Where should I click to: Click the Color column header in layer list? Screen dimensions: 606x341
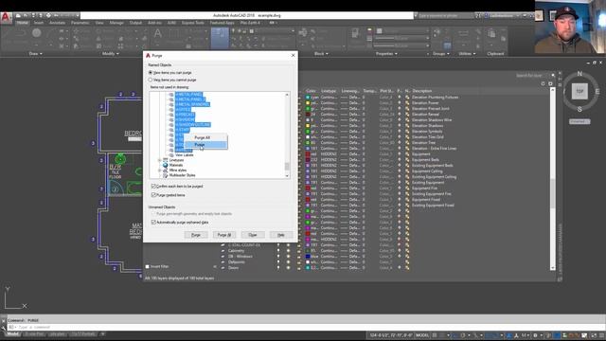(312, 91)
